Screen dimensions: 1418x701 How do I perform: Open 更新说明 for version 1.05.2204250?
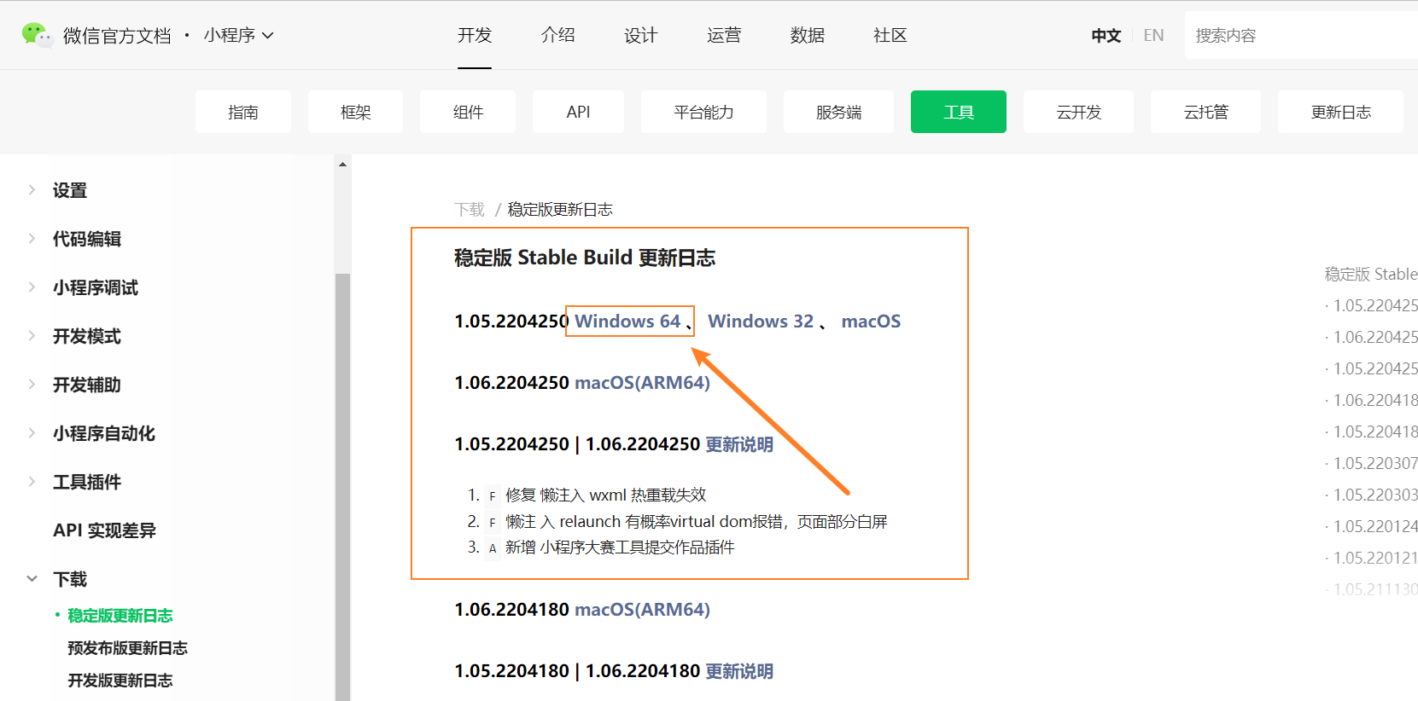739,444
